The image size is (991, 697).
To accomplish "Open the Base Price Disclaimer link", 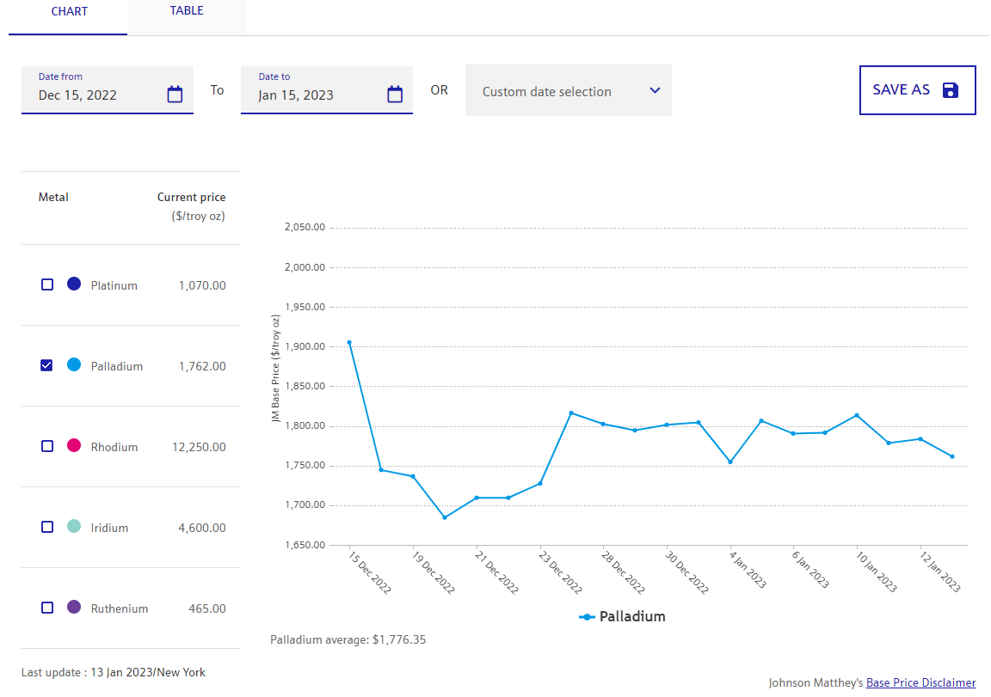I will (x=920, y=683).
